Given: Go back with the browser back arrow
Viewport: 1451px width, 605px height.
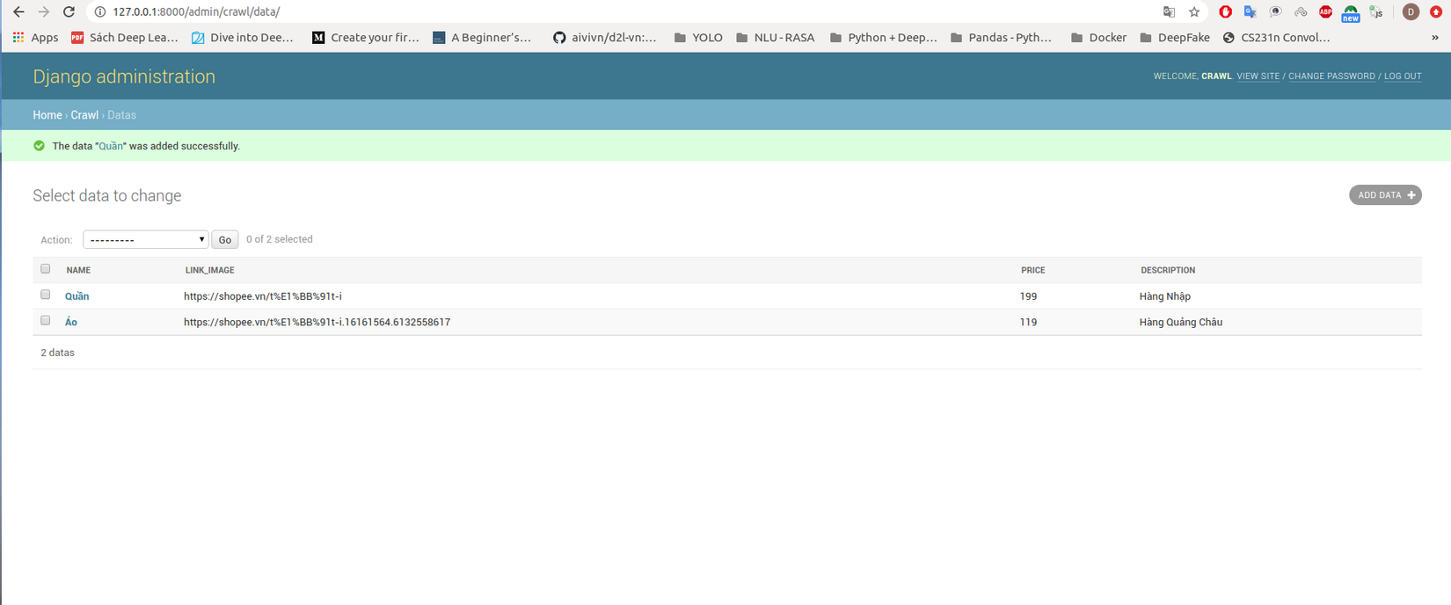Looking at the screenshot, I should click(18, 12).
